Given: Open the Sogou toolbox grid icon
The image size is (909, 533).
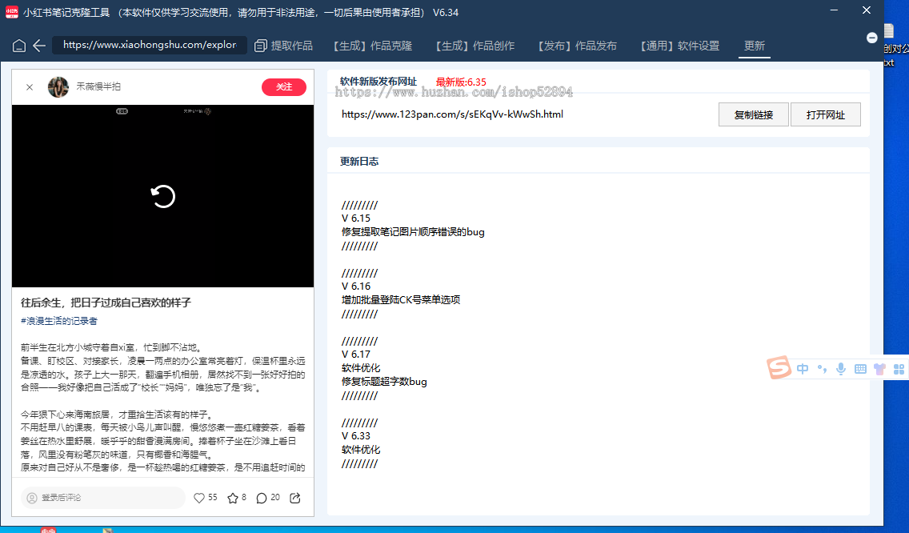Looking at the screenshot, I should tap(899, 369).
